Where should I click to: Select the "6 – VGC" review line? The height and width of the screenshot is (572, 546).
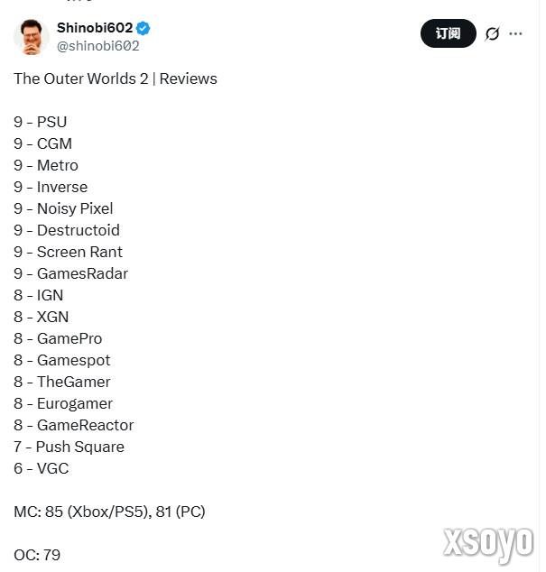tap(42, 468)
